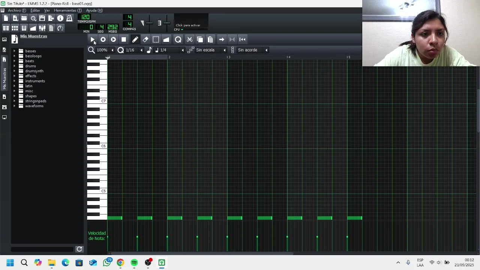Show the project notes

[x=51, y=28]
